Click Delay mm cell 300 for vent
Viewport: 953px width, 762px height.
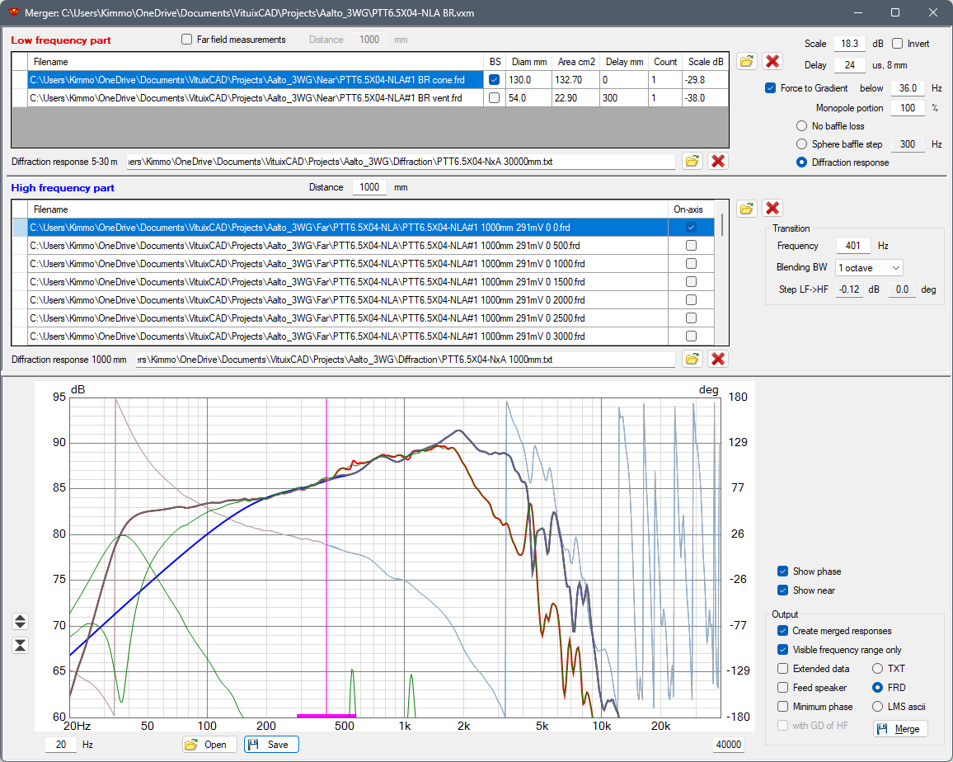pos(623,98)
